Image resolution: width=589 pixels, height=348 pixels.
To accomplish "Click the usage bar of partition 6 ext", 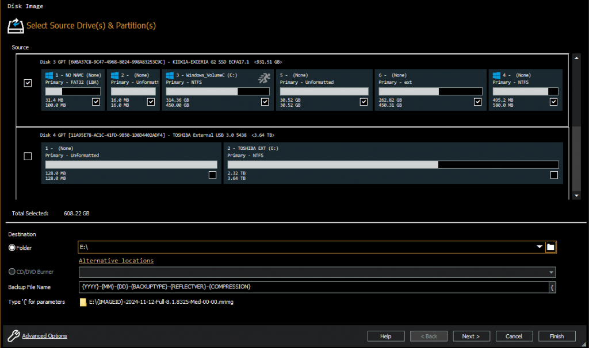I will (430, 91).
